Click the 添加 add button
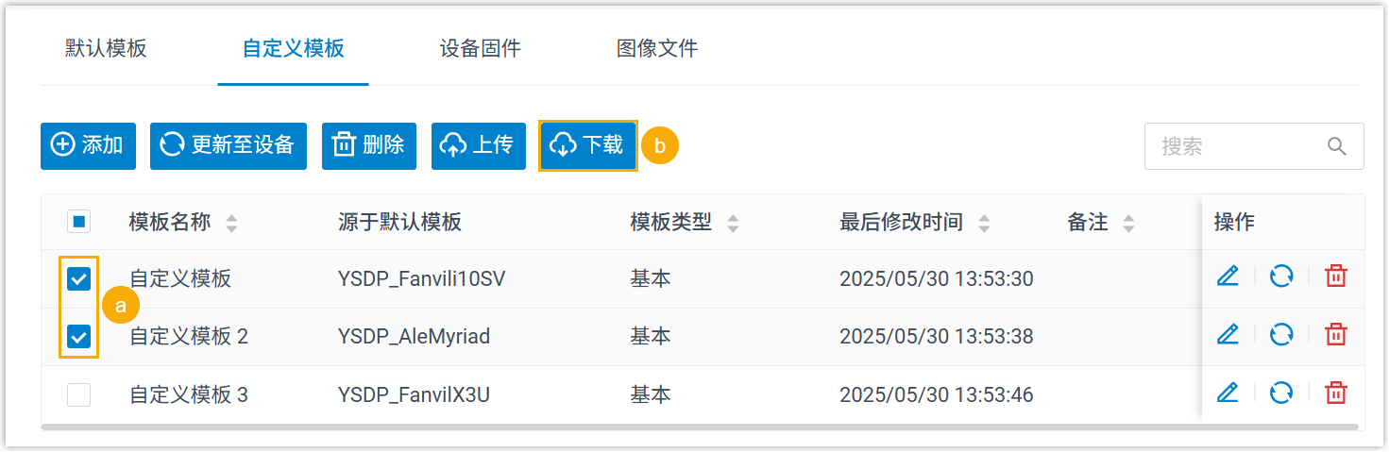Image resolution: width=1389 pixels, height=452 pixels. [x=88, y=145]
